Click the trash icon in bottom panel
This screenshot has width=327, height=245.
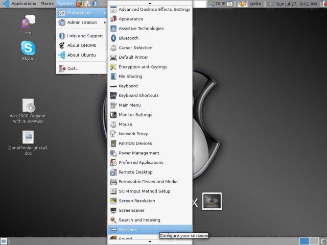tap(323, 241)
